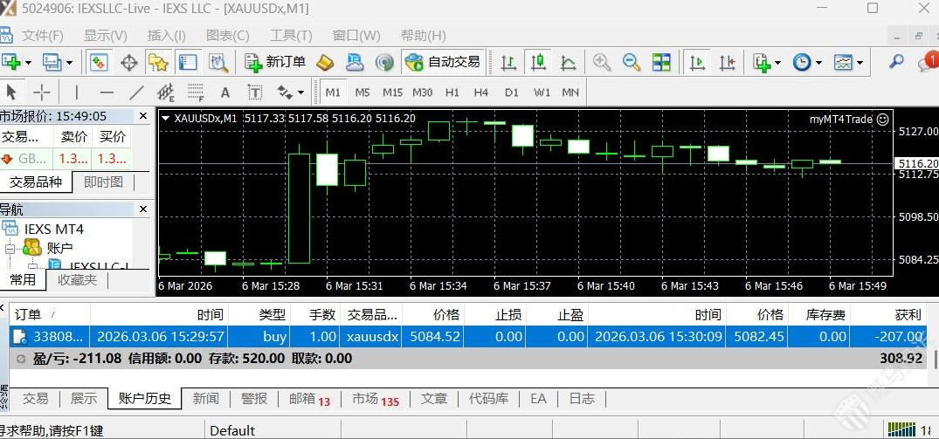Open the 图表(C) menu
The width and height of the screenshot is (939, 439).
click(x=227, y=36)
